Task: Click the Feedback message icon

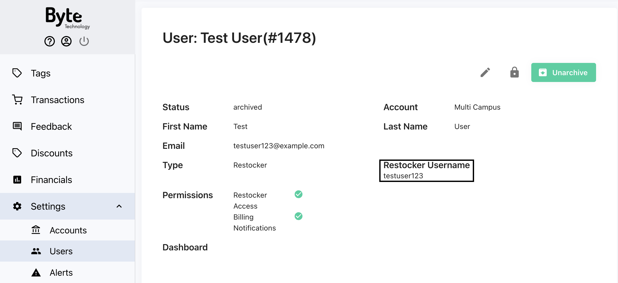Action: pos(17,126)
